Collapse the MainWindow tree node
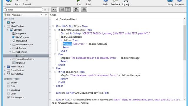 pyautogui.click(x=5, y=26)
